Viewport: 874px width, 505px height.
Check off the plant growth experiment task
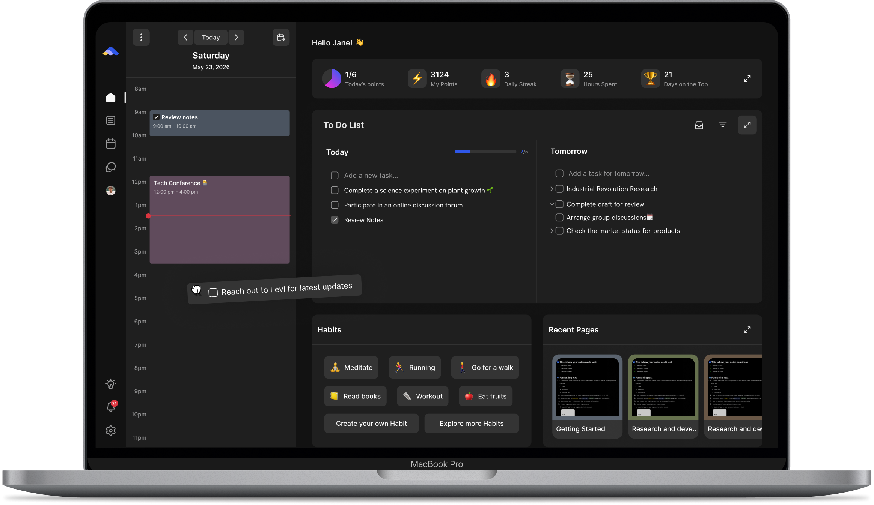(335, 190)
